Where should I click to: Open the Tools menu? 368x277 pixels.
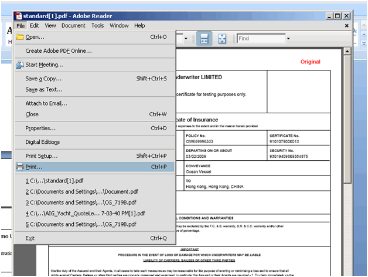pyautogui.click(x=98, y=25)
